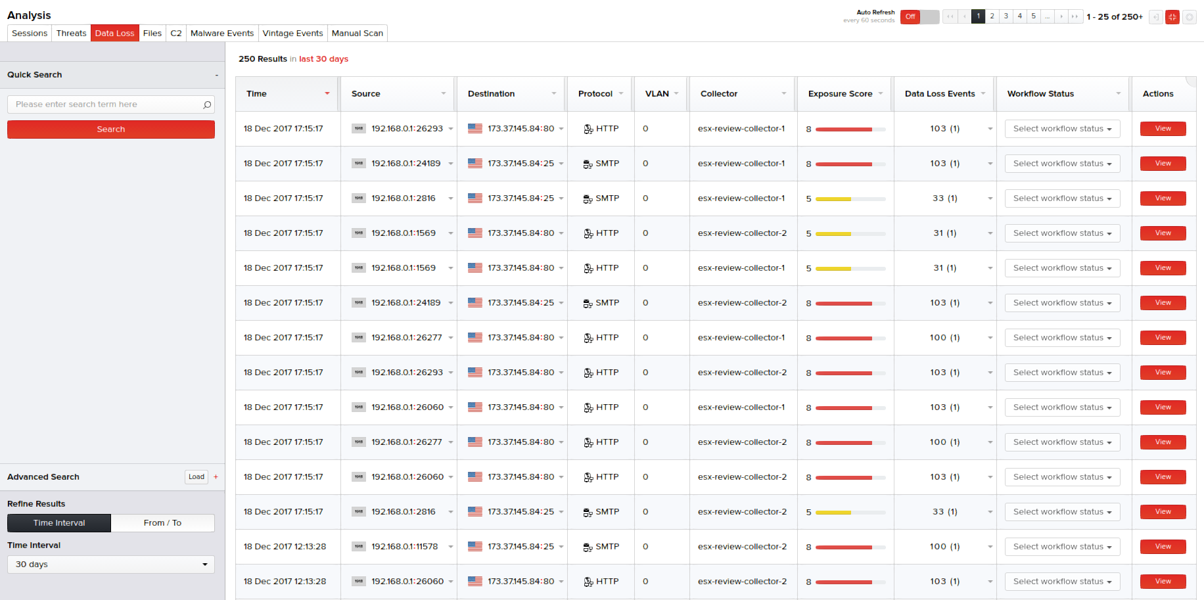Open the Threats tab

click(71, 34)
